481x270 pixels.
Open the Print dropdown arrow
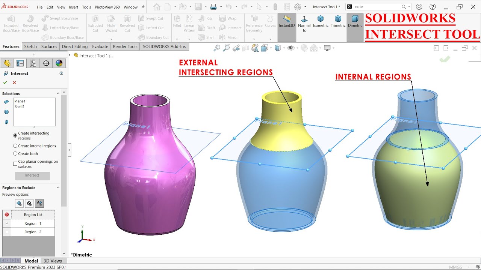[x=221, y=7]
